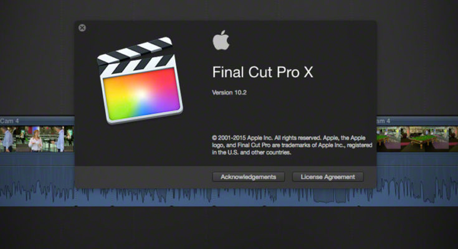Close the About Final Cut Pro dialog
Screen dimensions: 458x249
[x=82, y=28]
